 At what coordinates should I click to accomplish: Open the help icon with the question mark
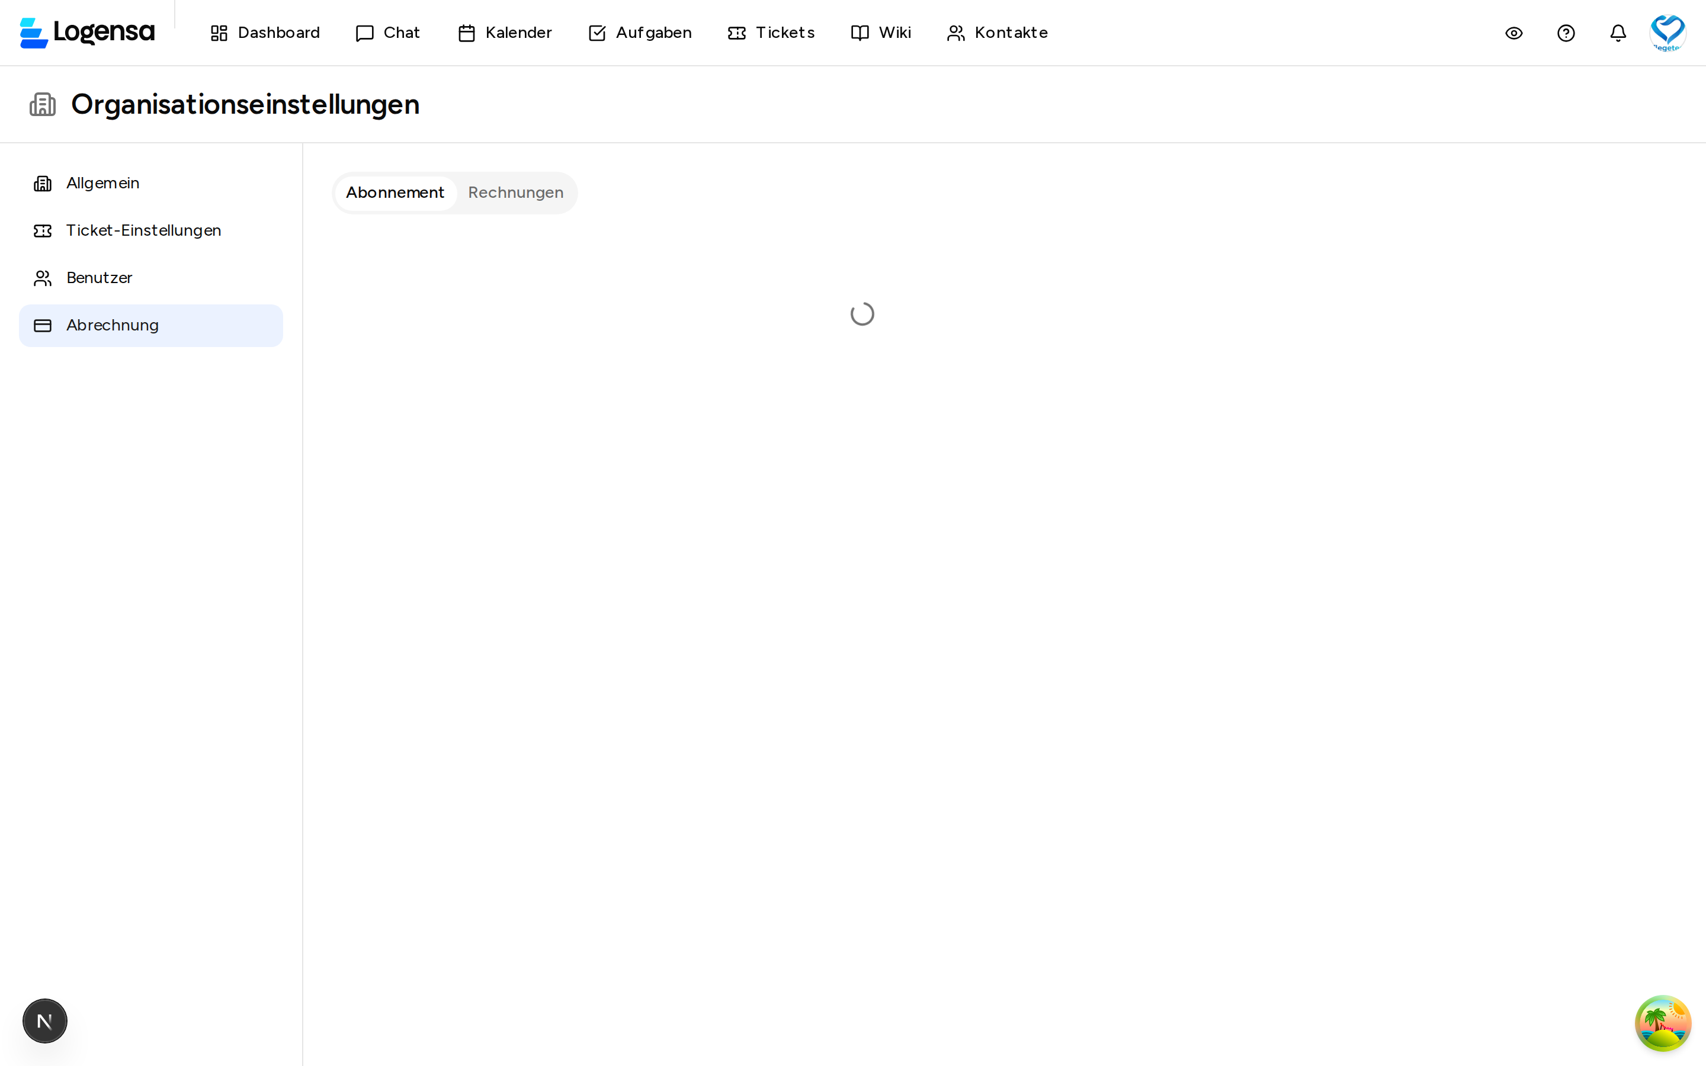pos(1566,33)
